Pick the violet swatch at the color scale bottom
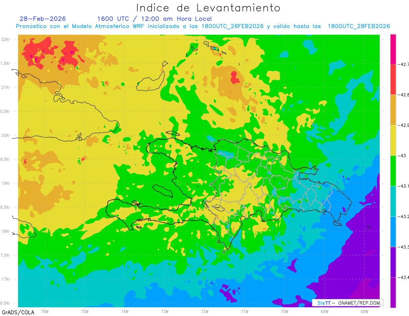 click(393, 292)
